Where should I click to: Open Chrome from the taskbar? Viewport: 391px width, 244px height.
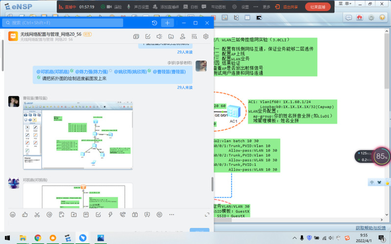click(x=38, y=238)
